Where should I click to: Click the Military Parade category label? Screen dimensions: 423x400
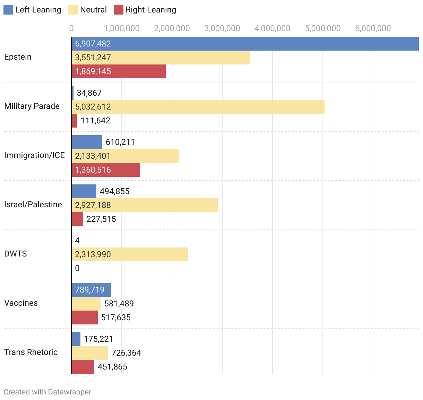pyautogui.click(x=32, y=106)
